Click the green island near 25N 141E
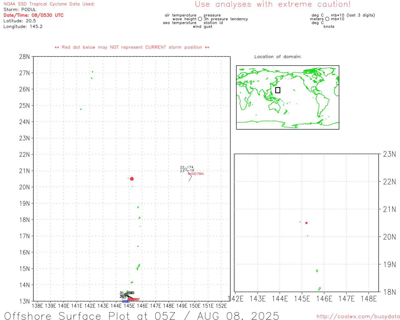400x320 pixels. pyautogui.click(x=81, y=109)
